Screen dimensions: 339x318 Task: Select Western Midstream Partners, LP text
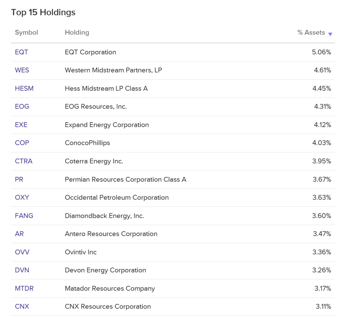(x=113, y=70)
